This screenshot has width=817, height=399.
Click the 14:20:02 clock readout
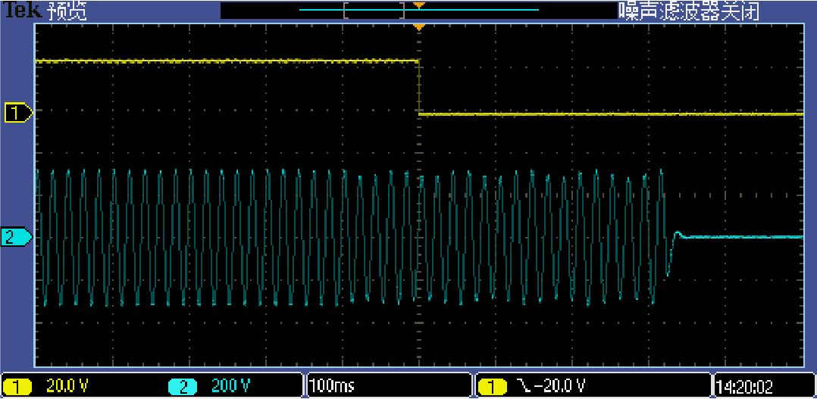[x=747, y=387]
